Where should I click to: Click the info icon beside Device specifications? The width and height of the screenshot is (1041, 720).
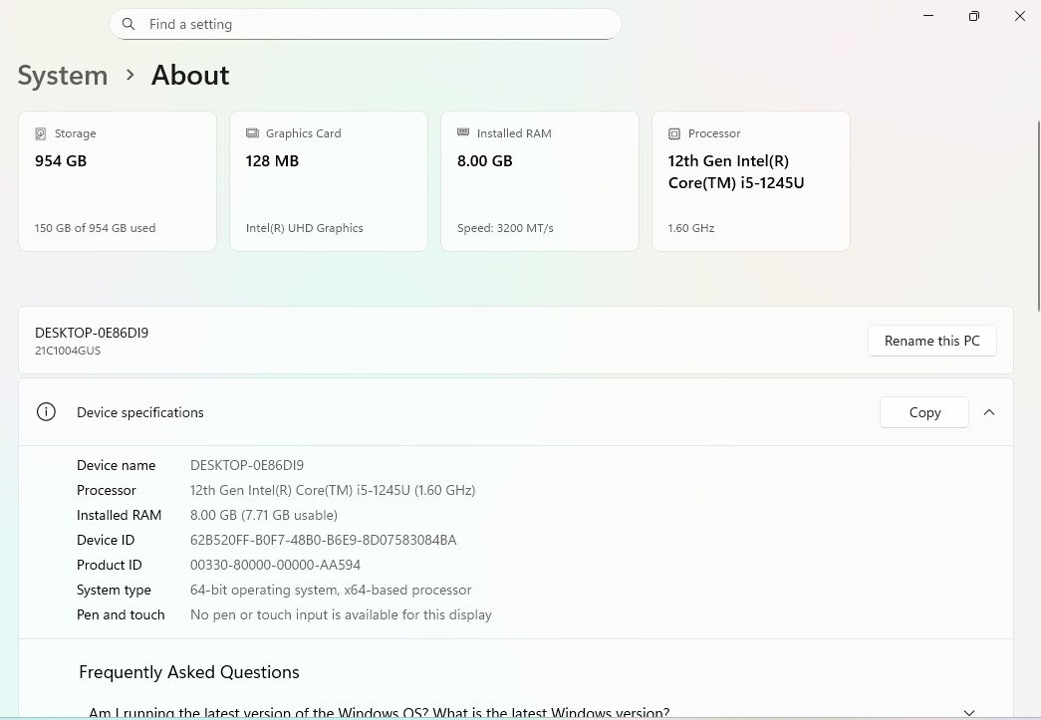[46, 412]
